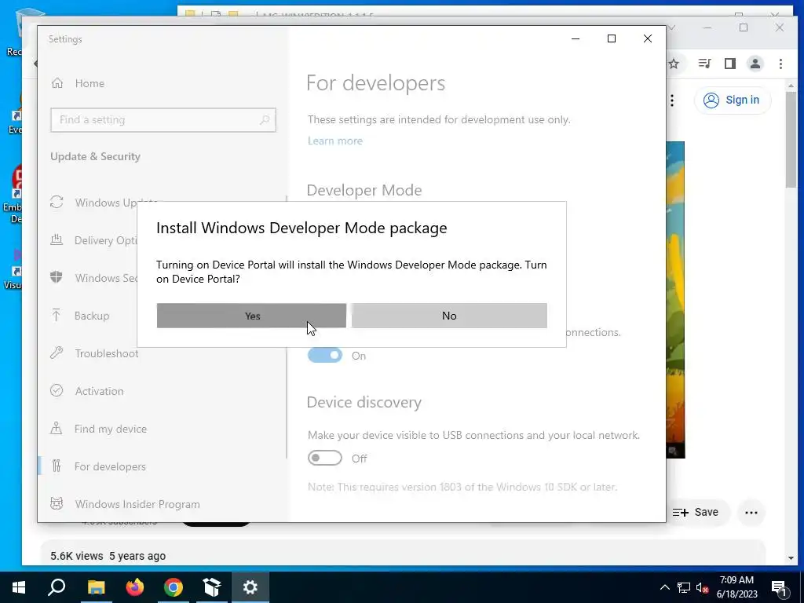Open the browser media control icon
Viewport: 804px width, 603px height.
704,64
